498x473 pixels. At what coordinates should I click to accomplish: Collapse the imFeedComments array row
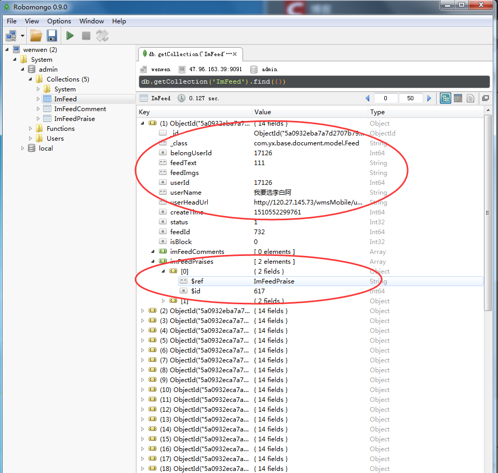coord(153,251)
